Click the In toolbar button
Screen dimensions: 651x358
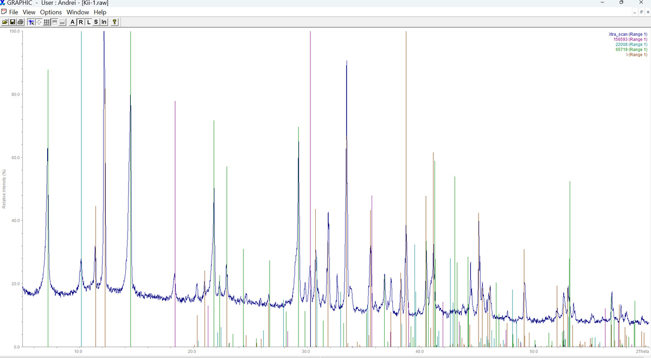point(104,22)
